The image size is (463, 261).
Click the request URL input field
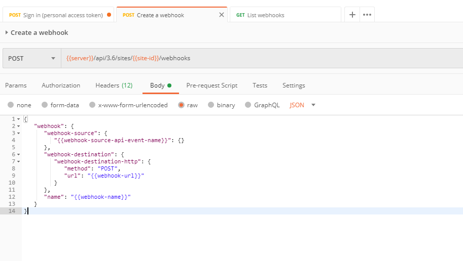(x=254, y=58)
